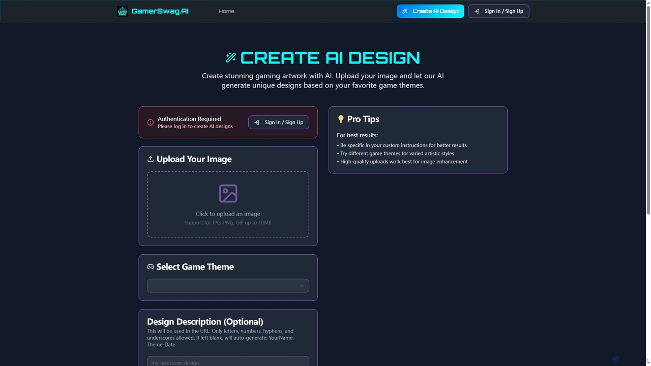Click the tip about high-quality uploads
Viewport: 651px width, 366px height.
[402, 162]
